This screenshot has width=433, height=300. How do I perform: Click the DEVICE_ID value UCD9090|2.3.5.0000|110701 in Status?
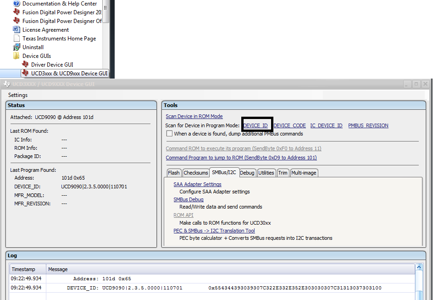tap(94, 187)
